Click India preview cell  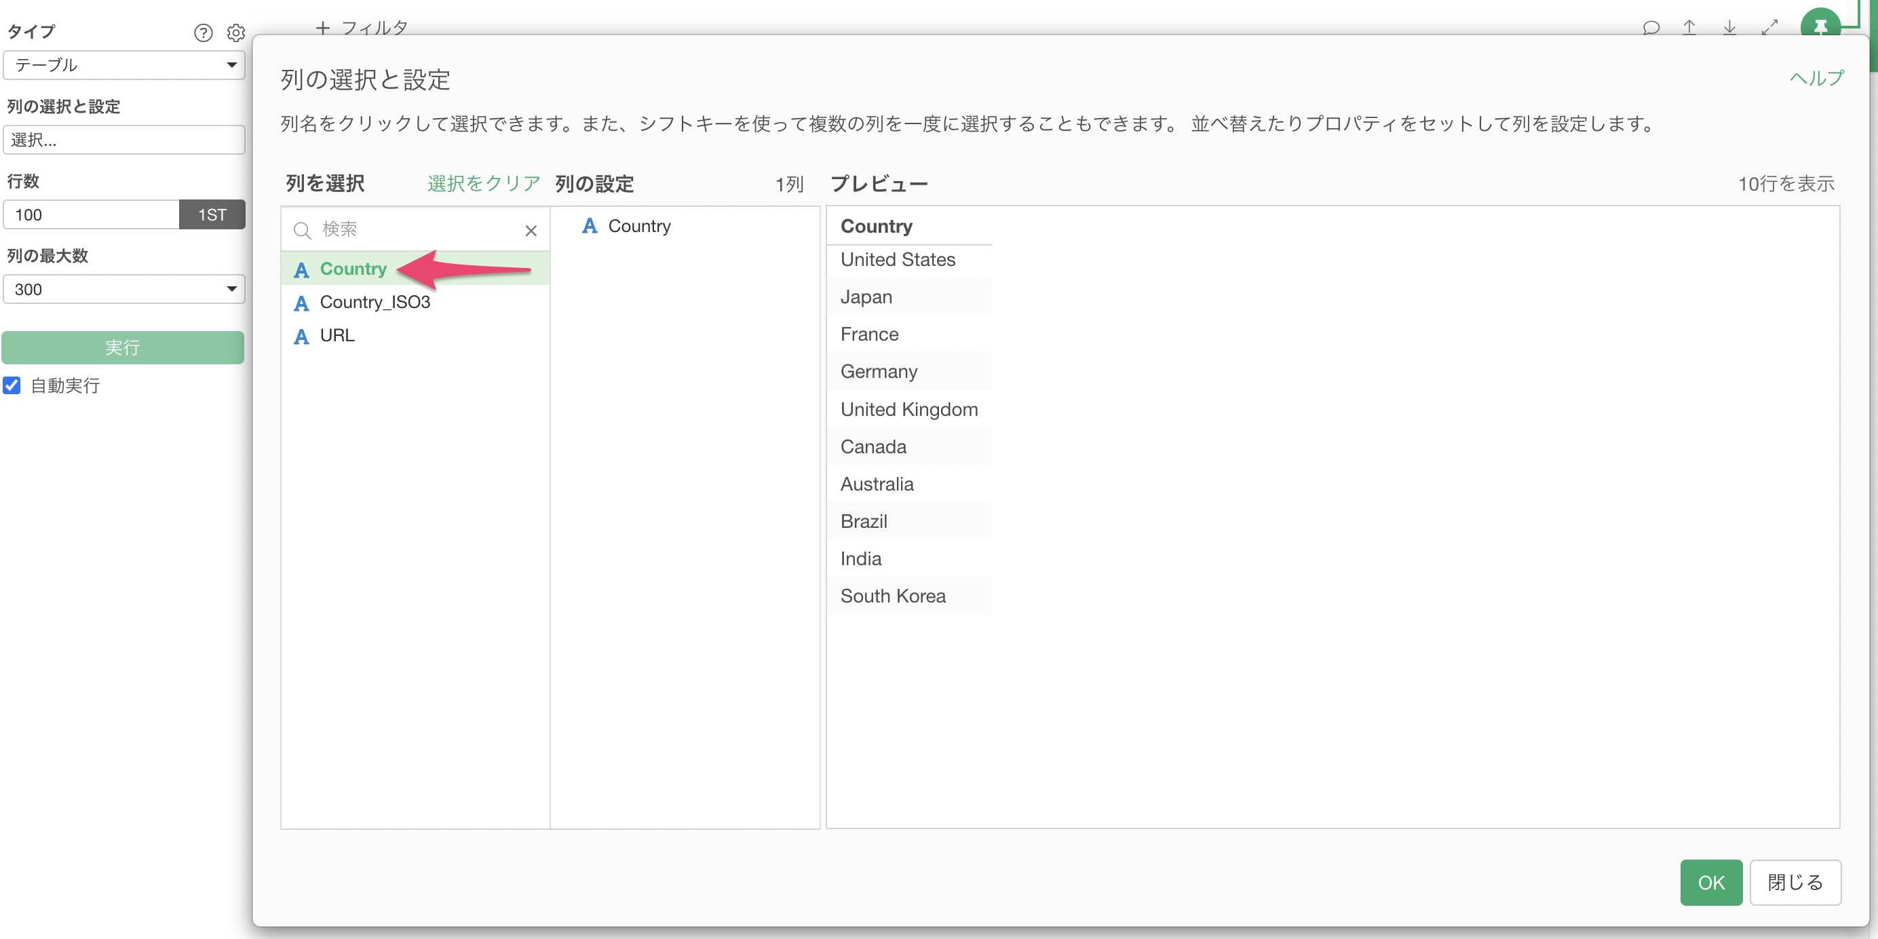click(x=910, y=558)
